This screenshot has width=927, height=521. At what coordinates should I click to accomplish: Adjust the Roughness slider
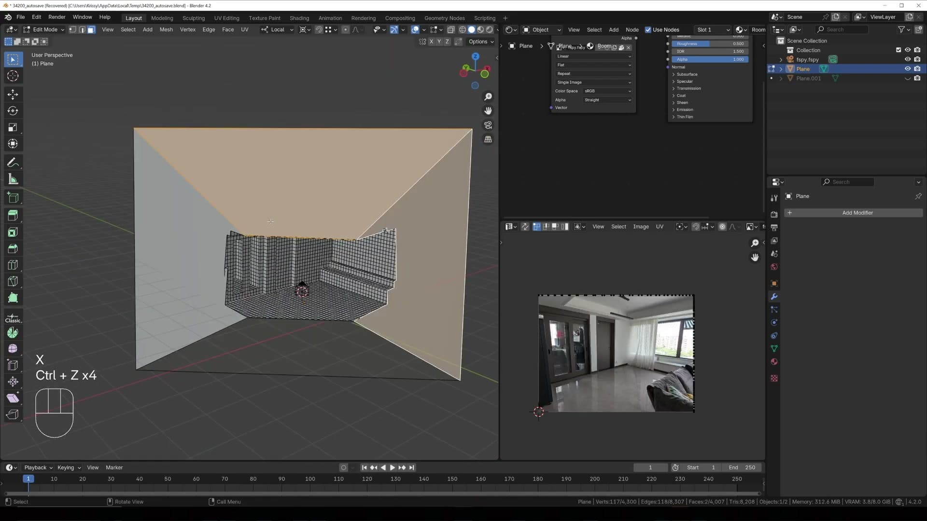click(x=710, y=44)
